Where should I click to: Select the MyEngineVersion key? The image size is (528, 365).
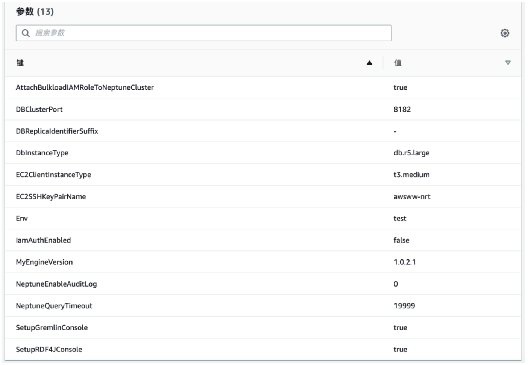[44, 262]
